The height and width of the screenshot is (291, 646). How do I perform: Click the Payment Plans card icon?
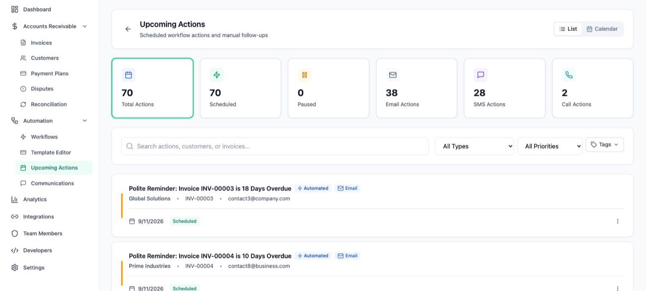(23, 73)
